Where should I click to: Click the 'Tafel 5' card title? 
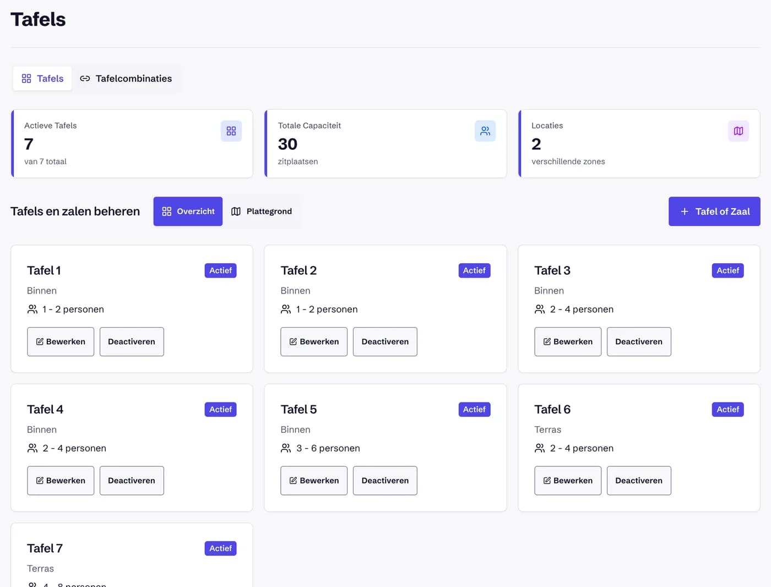pos(298,410)
